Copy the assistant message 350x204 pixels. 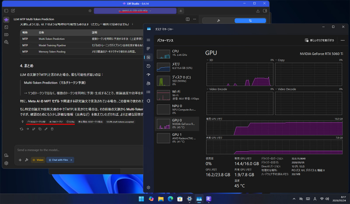[40, 129]
